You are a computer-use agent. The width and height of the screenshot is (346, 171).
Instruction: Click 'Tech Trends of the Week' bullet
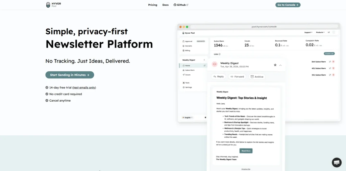click(234, 116)
